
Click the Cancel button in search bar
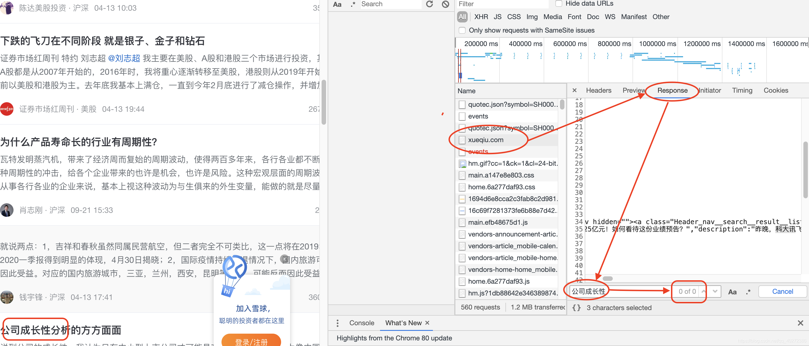tap(782, 291)
